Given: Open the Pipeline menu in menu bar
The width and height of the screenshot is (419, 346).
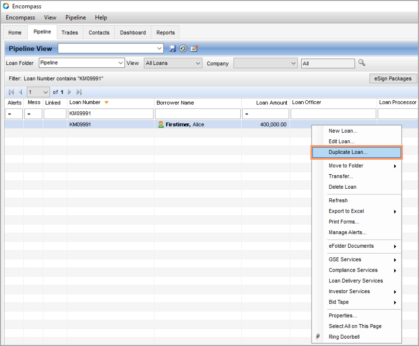Looking at the screenshot, I should pos(76,17).
